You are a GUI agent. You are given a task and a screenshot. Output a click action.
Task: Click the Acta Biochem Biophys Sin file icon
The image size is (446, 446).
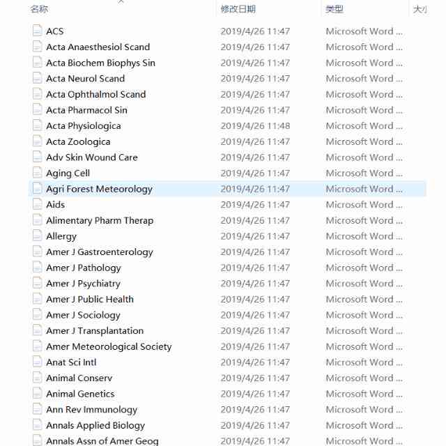[x=37, y=62]
